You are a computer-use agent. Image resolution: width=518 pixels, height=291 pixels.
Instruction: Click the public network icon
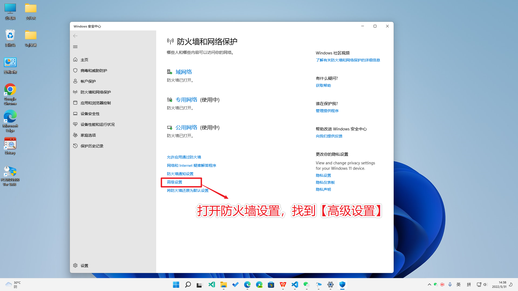click(169, 127)
